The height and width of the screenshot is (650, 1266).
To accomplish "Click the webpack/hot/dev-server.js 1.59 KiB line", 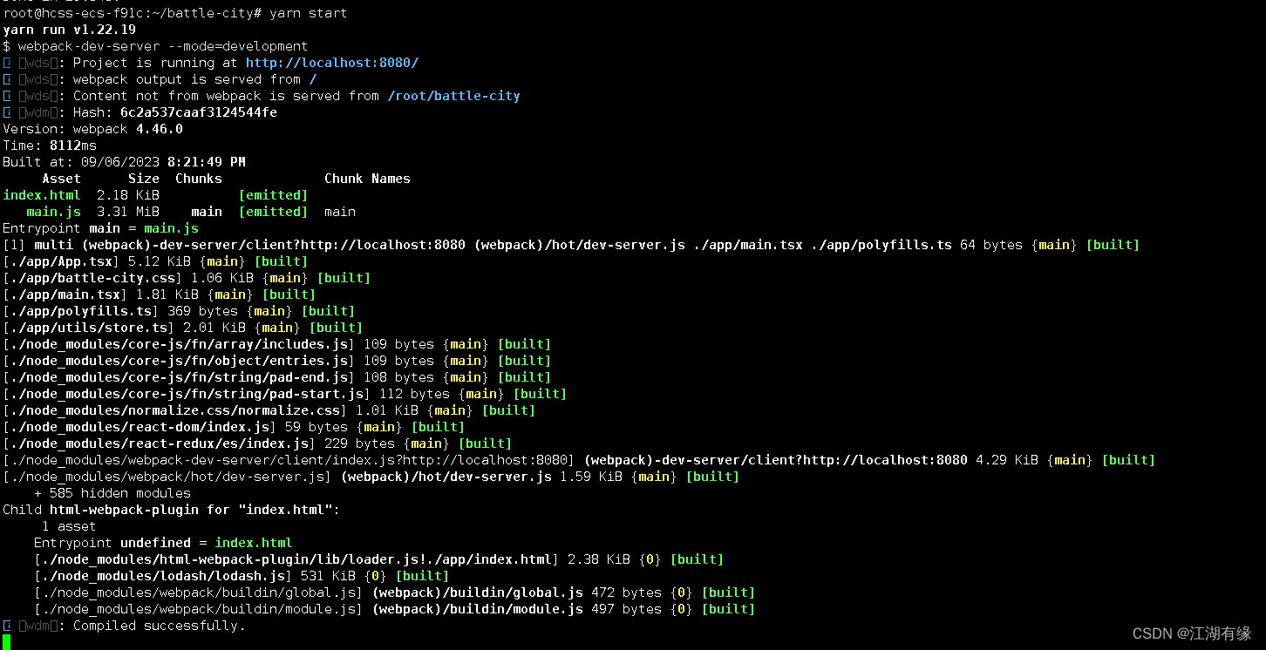I will coord(371,477).
